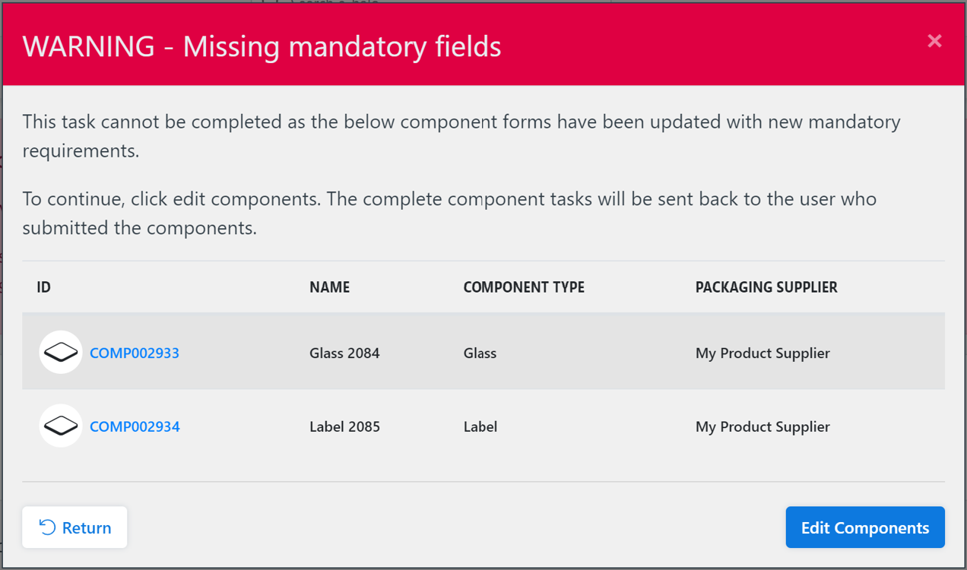Screen dimensions: 967x570
Task: Click the warning dialog title bar text
Action: 262,46
